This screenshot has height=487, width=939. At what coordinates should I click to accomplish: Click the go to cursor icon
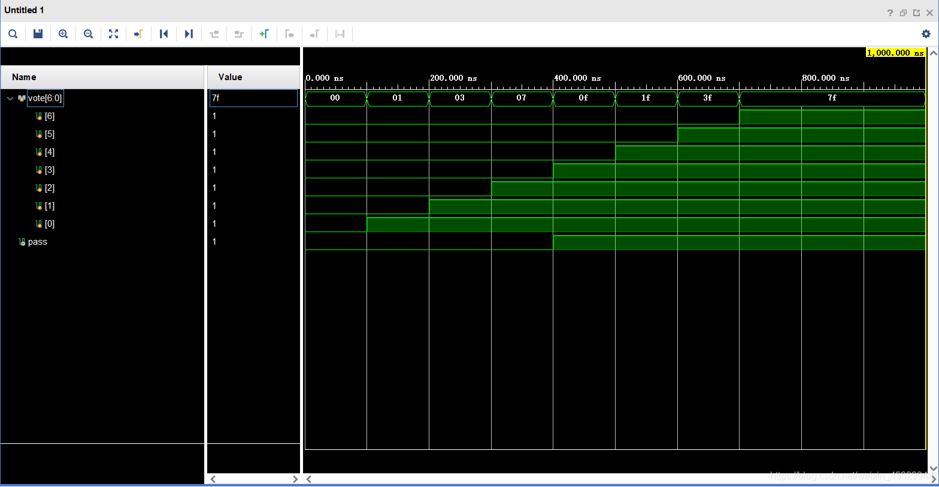[138, 34]
